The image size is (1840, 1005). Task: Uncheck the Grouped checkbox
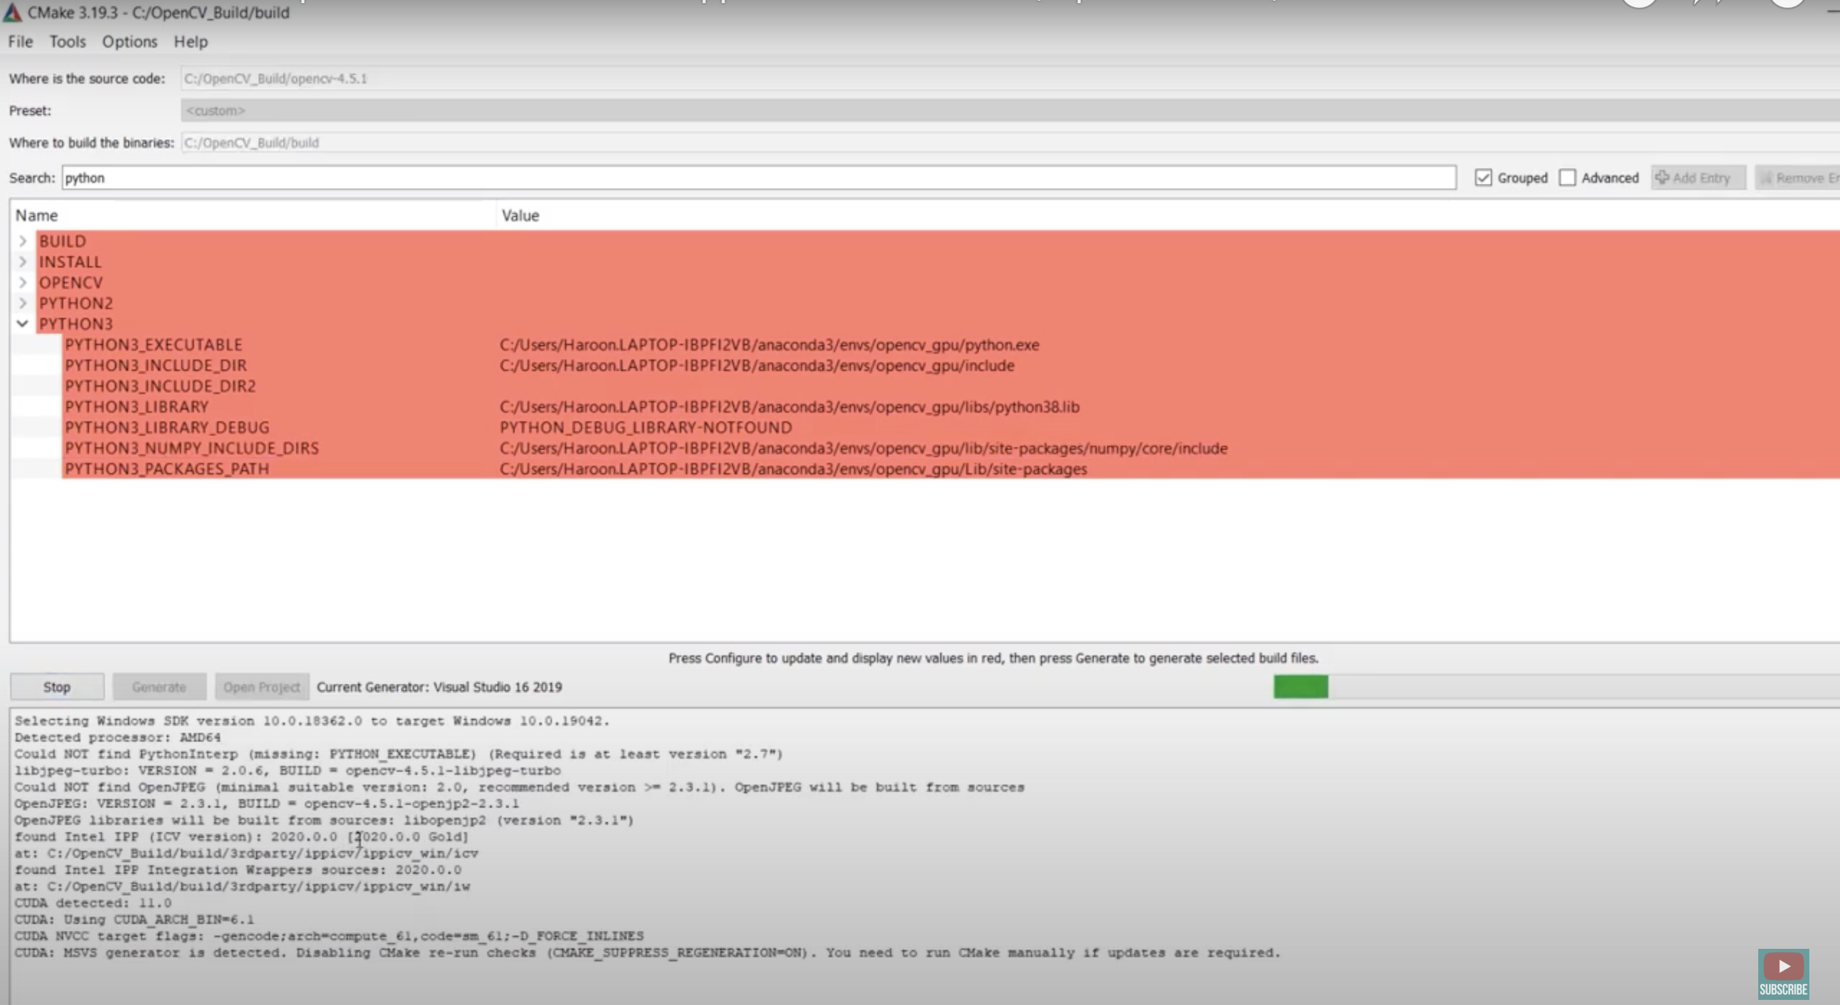1483,177
